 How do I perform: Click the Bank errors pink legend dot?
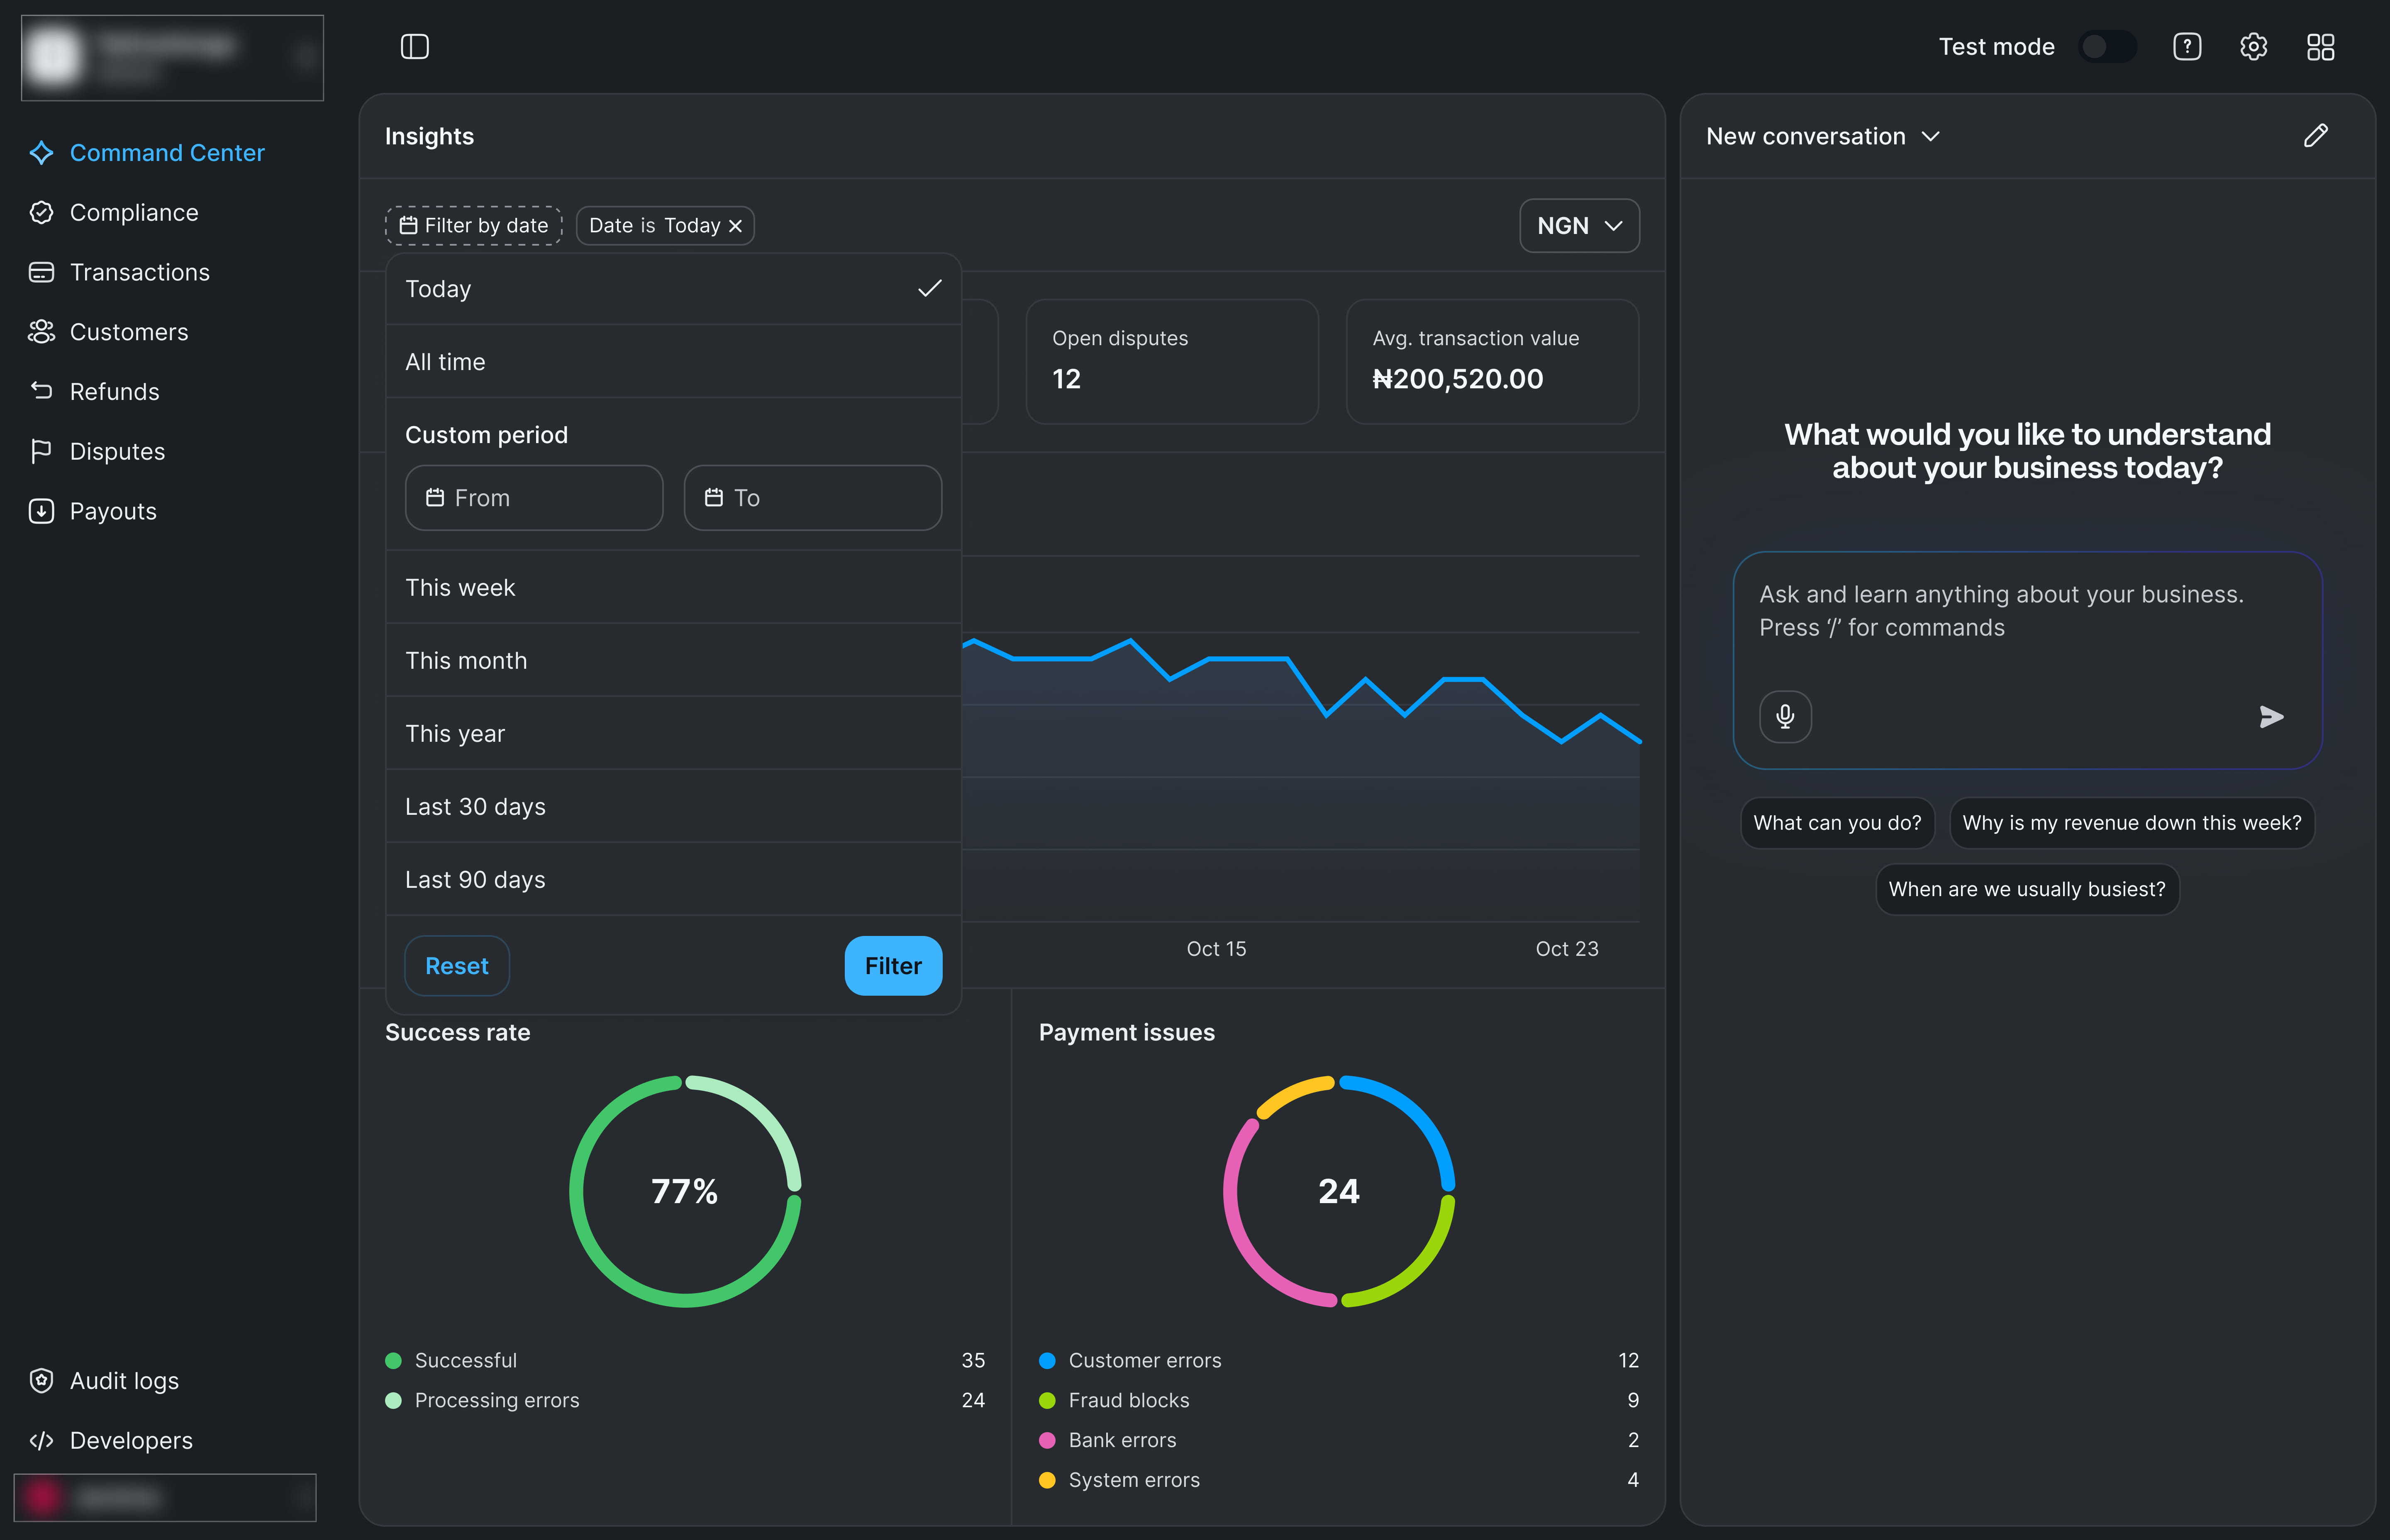1047,1440
